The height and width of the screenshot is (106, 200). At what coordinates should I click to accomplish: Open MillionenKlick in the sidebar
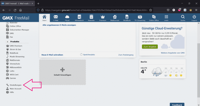14,67
